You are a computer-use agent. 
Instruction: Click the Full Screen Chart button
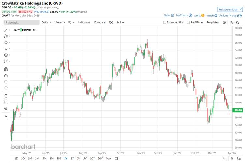(230, 9)
